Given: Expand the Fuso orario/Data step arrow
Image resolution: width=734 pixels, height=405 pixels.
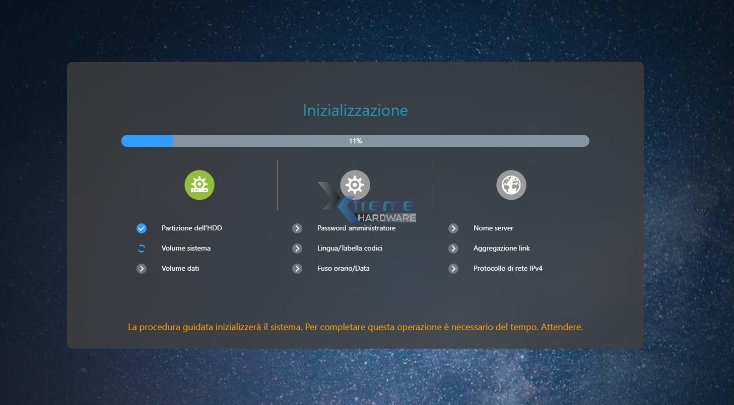Looking at the screenshot, I should (297, 269).
